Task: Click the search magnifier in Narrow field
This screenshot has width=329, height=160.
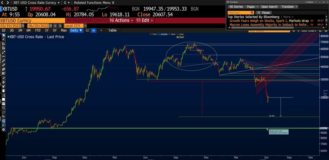Action: (x=252, y=13)
